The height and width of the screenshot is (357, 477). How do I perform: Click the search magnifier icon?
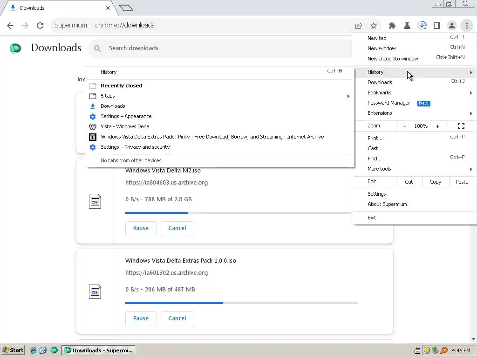pyautogui.click(x=97, y=48)
